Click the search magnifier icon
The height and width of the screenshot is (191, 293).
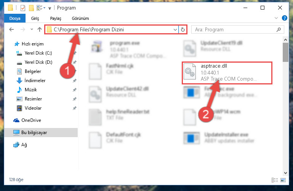pyautogui.click(x=279, y=29)
